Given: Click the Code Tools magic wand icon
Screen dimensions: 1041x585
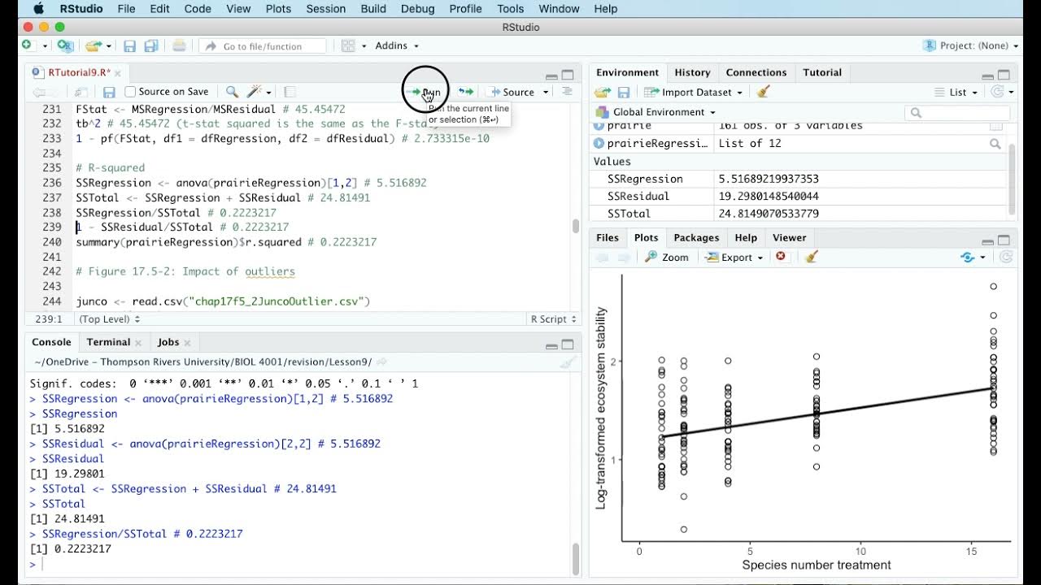Looking at the screenshot, I should coord(255,92).
